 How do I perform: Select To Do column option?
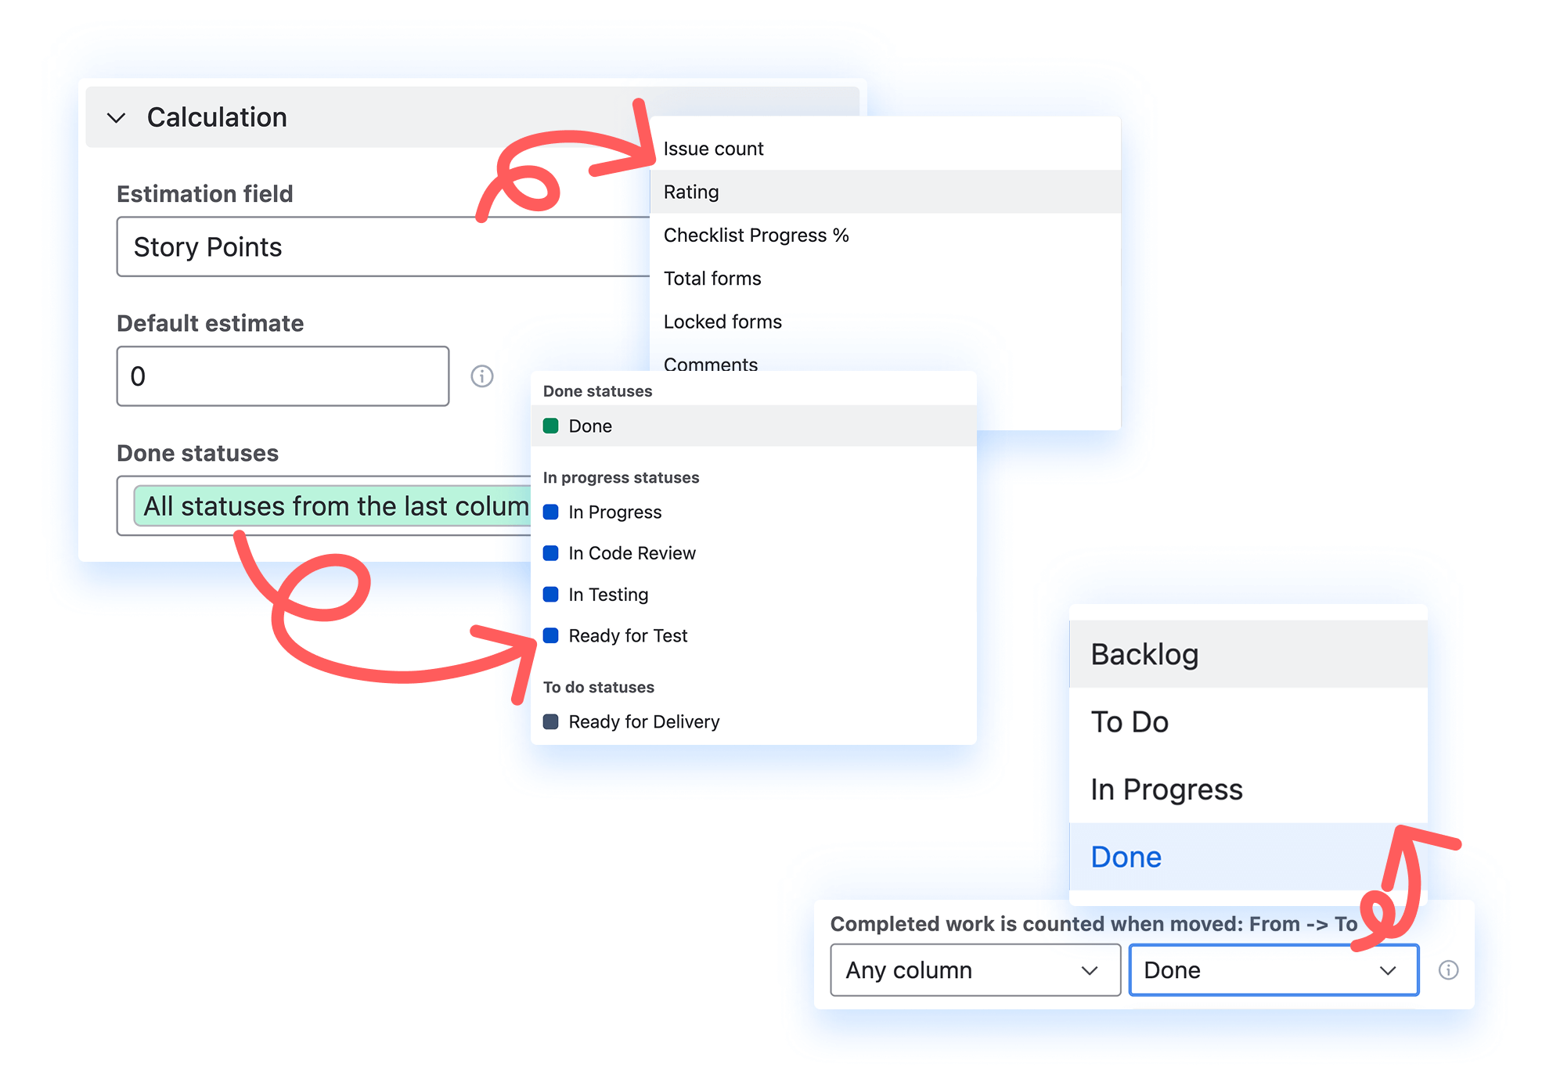coord(1129,721)
